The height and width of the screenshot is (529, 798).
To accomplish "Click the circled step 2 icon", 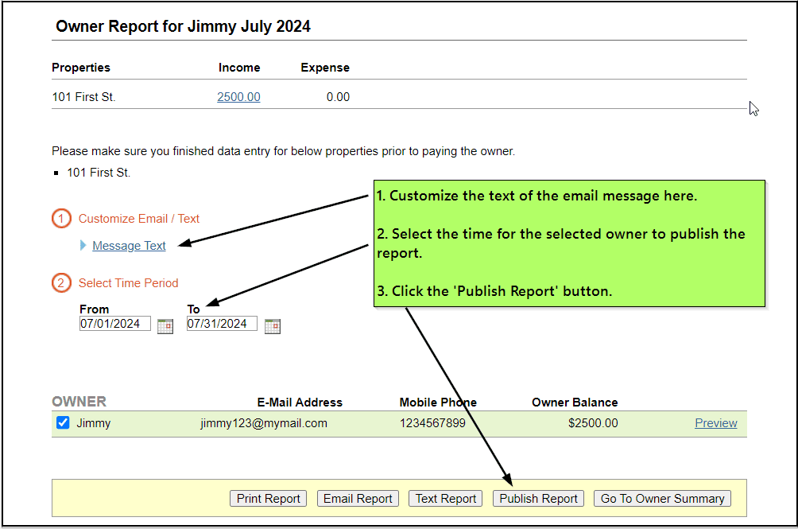I will click(x=62, y=283).
